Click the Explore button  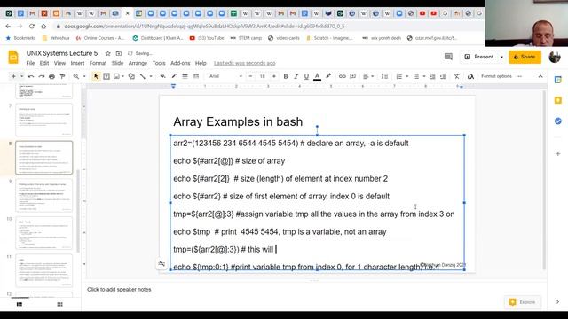[x=522, y=302]
